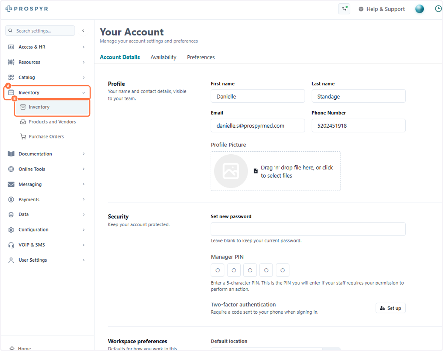Click the Catalog grid icon
The height and width of the screenshot is (351, 443).
pyautogui.click(x=11, y=78)
